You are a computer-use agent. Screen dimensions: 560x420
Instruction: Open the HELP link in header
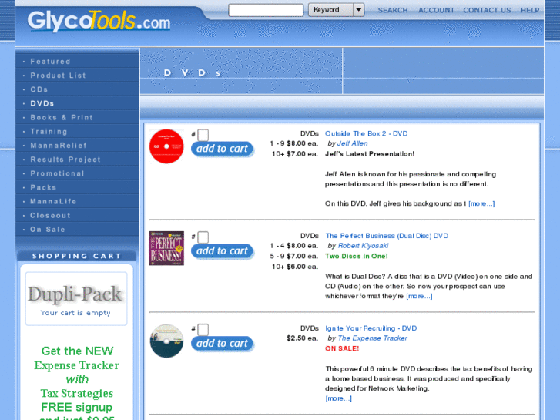pos(530,10)
